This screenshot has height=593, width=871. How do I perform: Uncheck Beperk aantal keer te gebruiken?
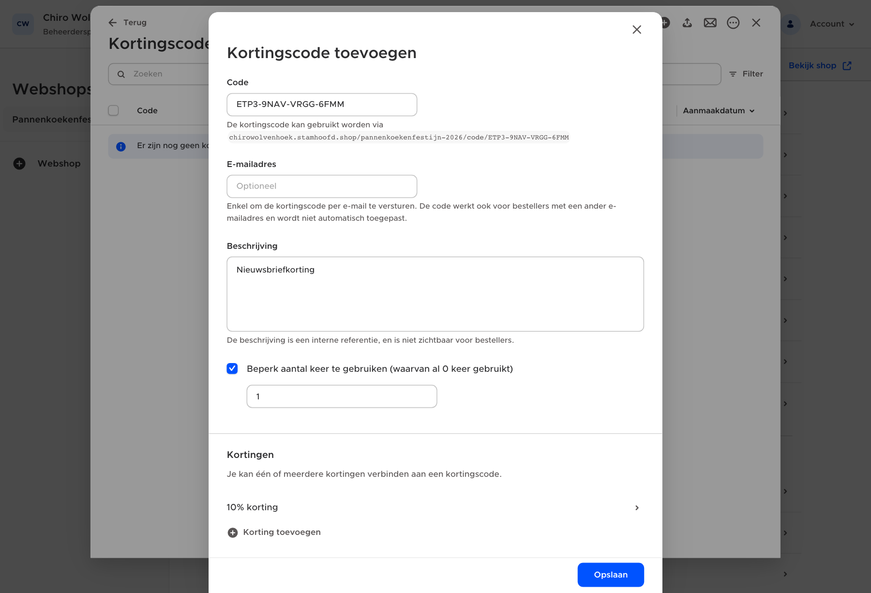point(232,368)
